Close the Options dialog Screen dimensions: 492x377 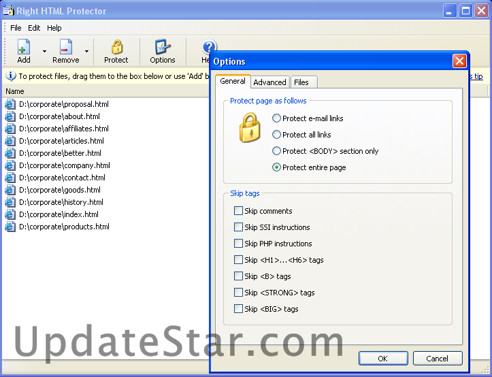click(x=459, y=61)
